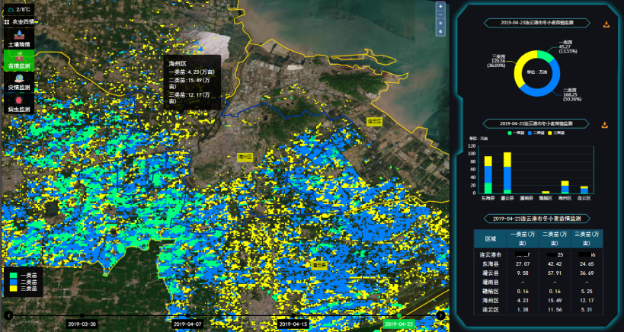This screenshot has height=332, width=624.
Task: Select the 2019-04-15 timeline date
Action: pyautogui.click(x=293, y=324)
